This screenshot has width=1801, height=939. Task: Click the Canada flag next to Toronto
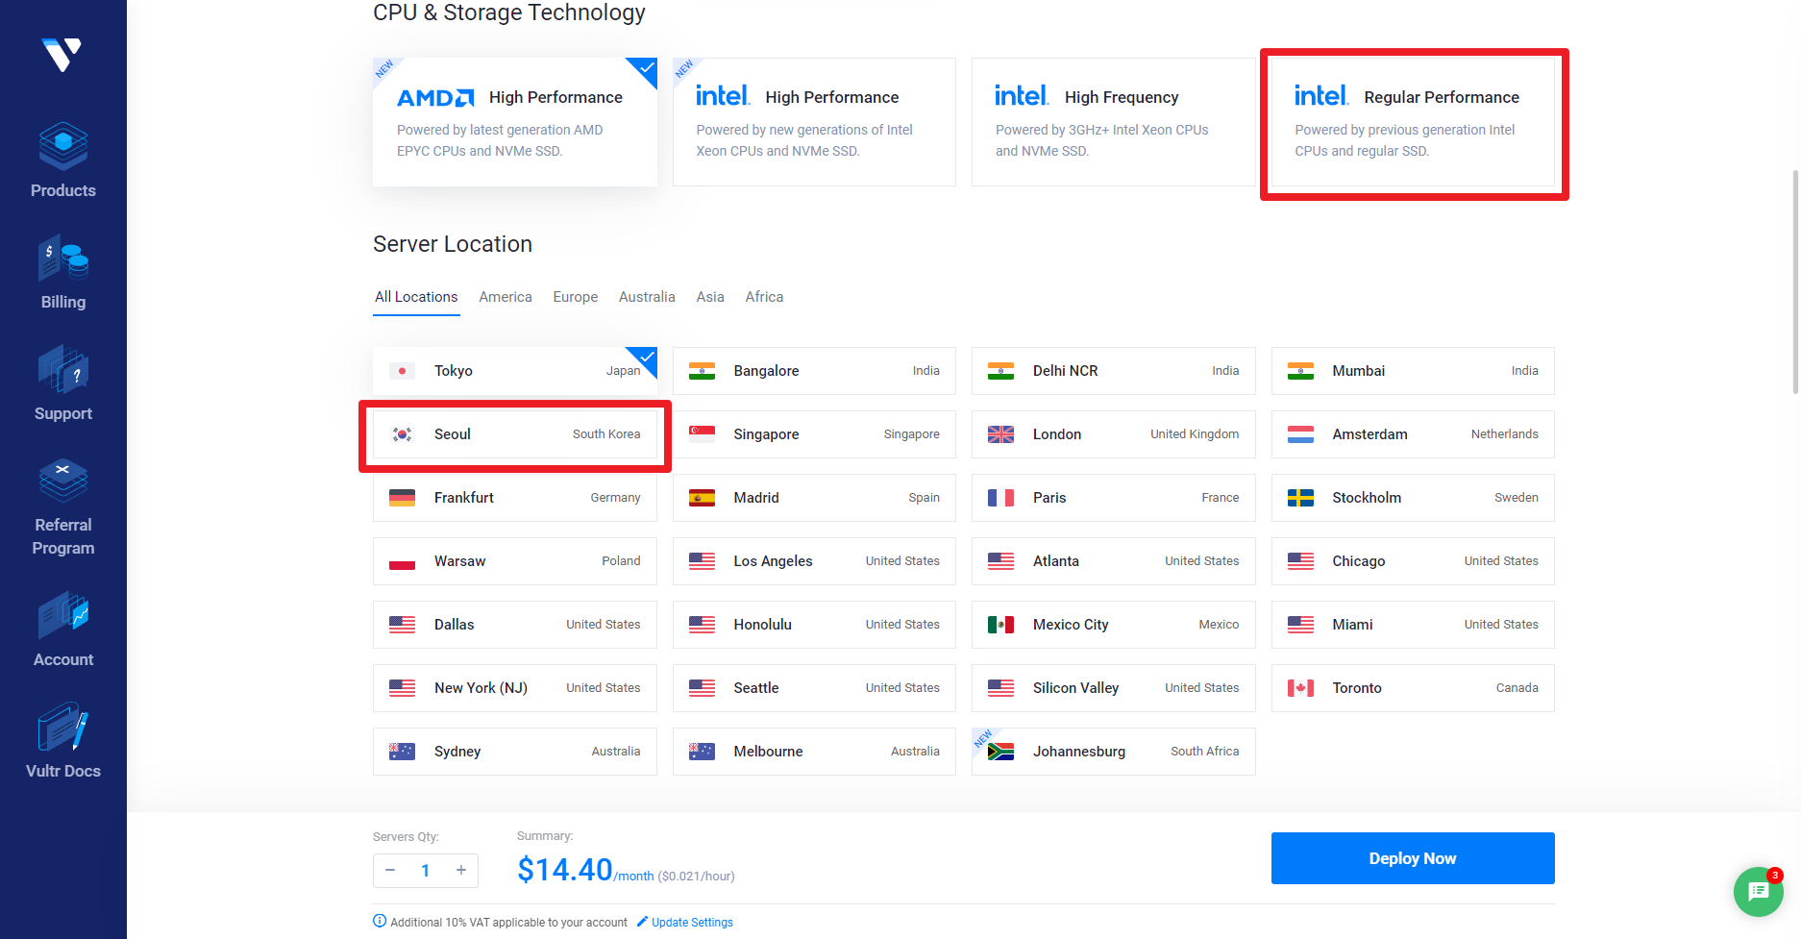[1300, 688]
